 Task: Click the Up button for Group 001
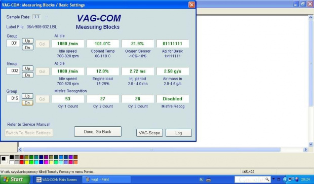[27, 41]
